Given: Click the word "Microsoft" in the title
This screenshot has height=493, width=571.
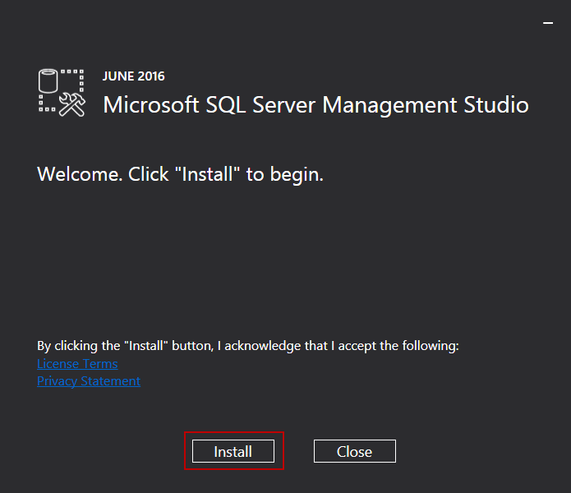Looking at the screenshot, I should point(151,105).
